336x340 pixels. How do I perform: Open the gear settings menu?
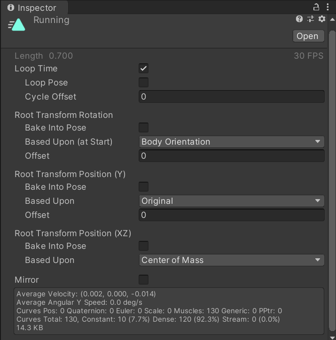point(322,19)
